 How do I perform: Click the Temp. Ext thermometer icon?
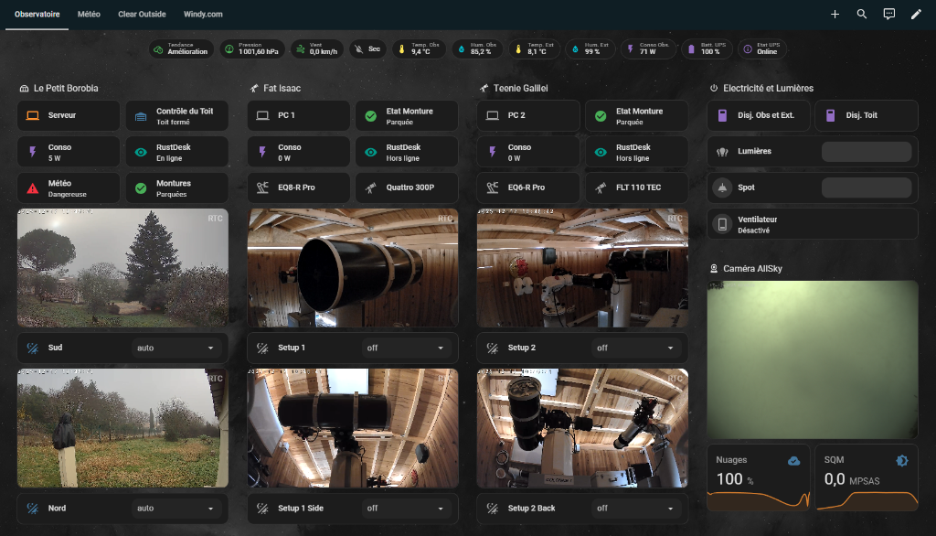pos(518,49)
